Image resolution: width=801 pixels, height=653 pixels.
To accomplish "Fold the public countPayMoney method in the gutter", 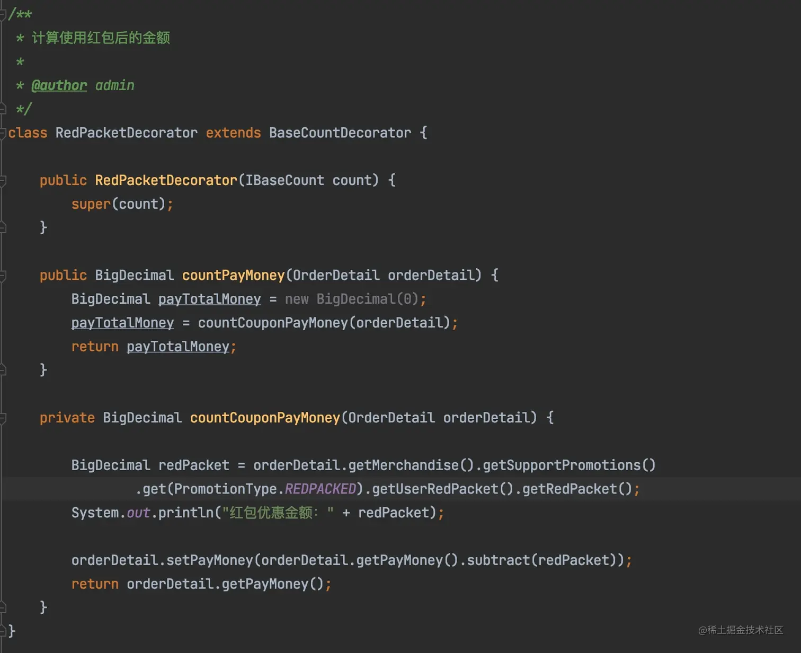I will tap(3, 276).
